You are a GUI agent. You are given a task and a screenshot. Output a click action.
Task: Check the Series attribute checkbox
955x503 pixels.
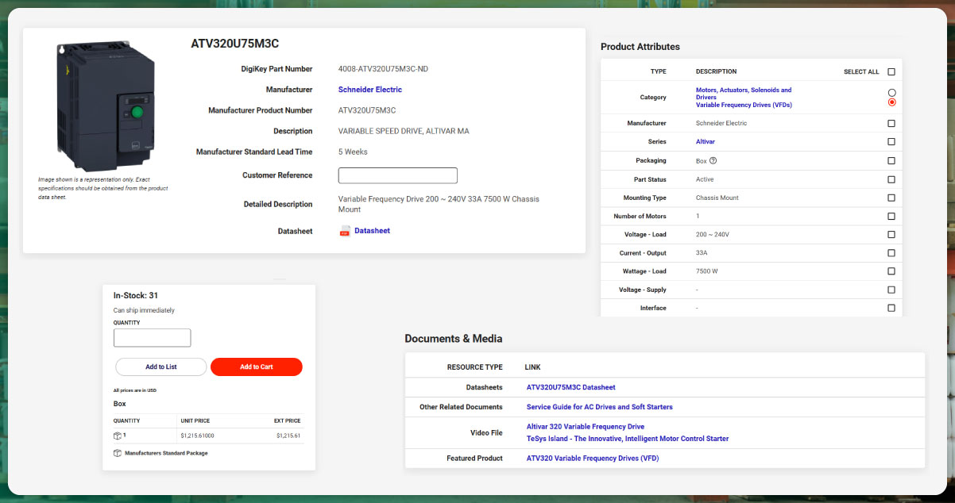[891, 142]
